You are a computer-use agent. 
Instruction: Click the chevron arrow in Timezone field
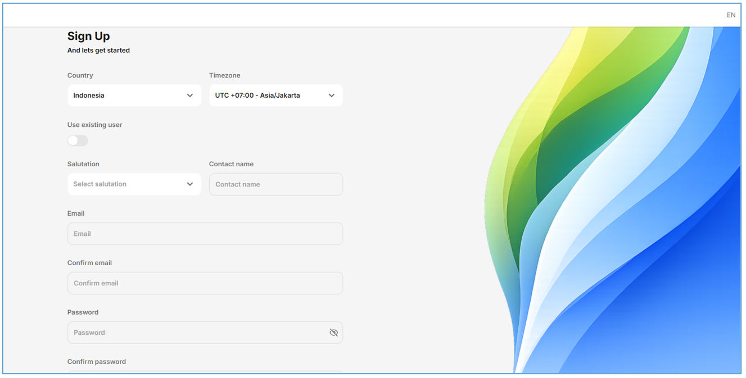click(332, 95)
